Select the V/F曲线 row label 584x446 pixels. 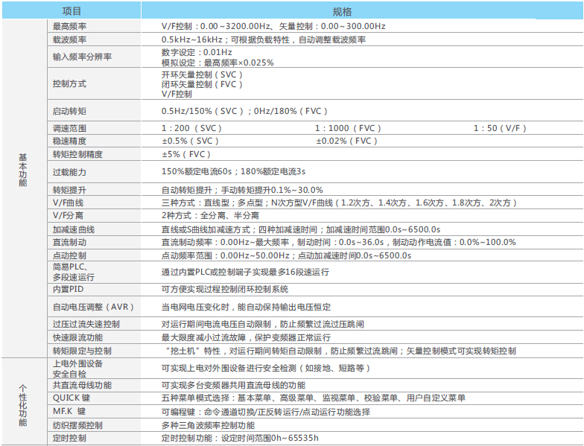click(x=68, y=203)
